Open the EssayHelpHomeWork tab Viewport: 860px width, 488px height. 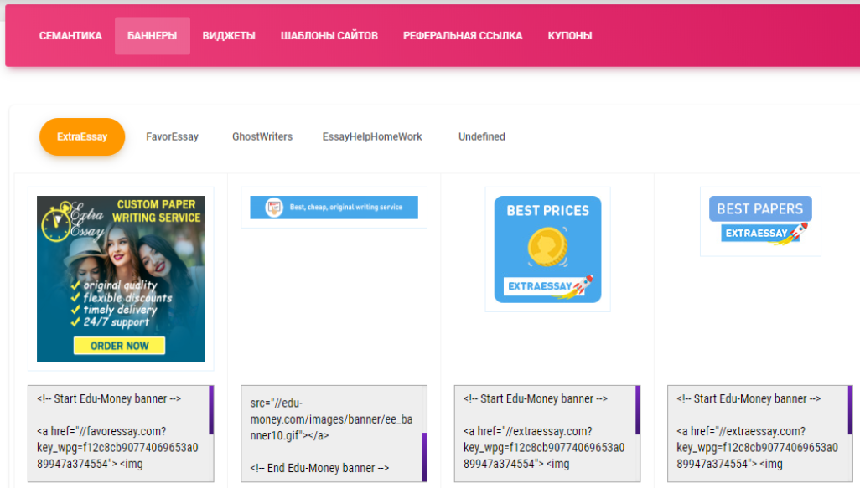[372, 137]
